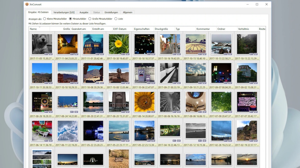Click EXIF badge on 2017-10-15 18.40.10 thumbnail

tap(204, 54)
